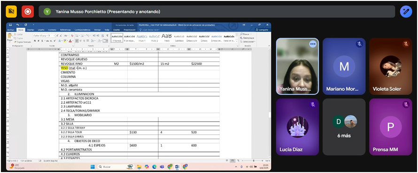Click the blue annotation pen icon in Meet
This screenshot has height=173, width=418.
406,11
